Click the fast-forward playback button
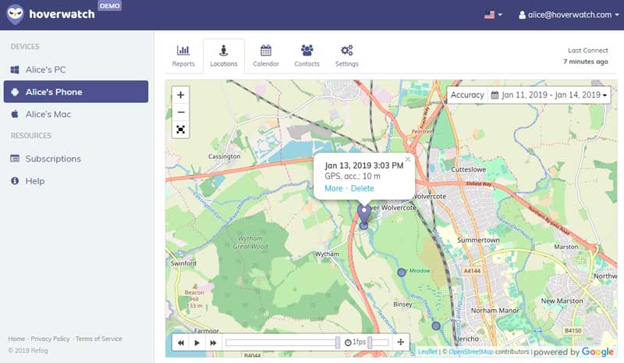This screenshot has width=624, height=363. point(213,343)
